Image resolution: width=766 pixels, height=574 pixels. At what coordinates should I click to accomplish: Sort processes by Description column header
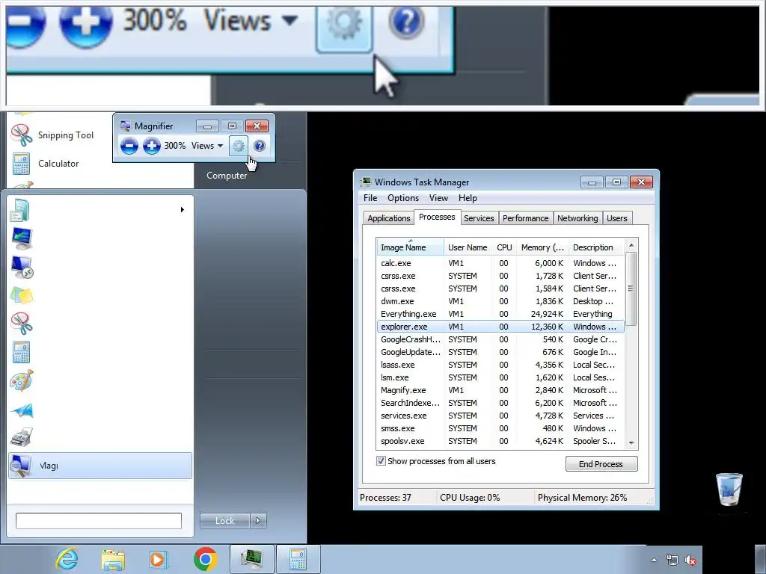tap(596, 247)
